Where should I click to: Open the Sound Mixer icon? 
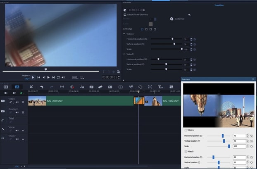[x=82, y=87]
